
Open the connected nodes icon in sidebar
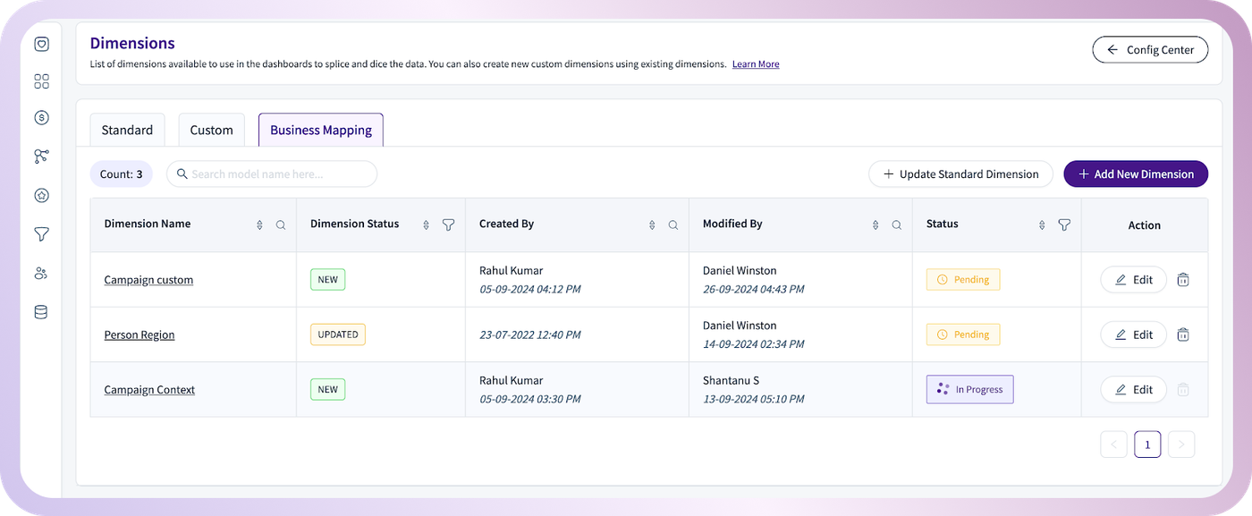point(41,156)
